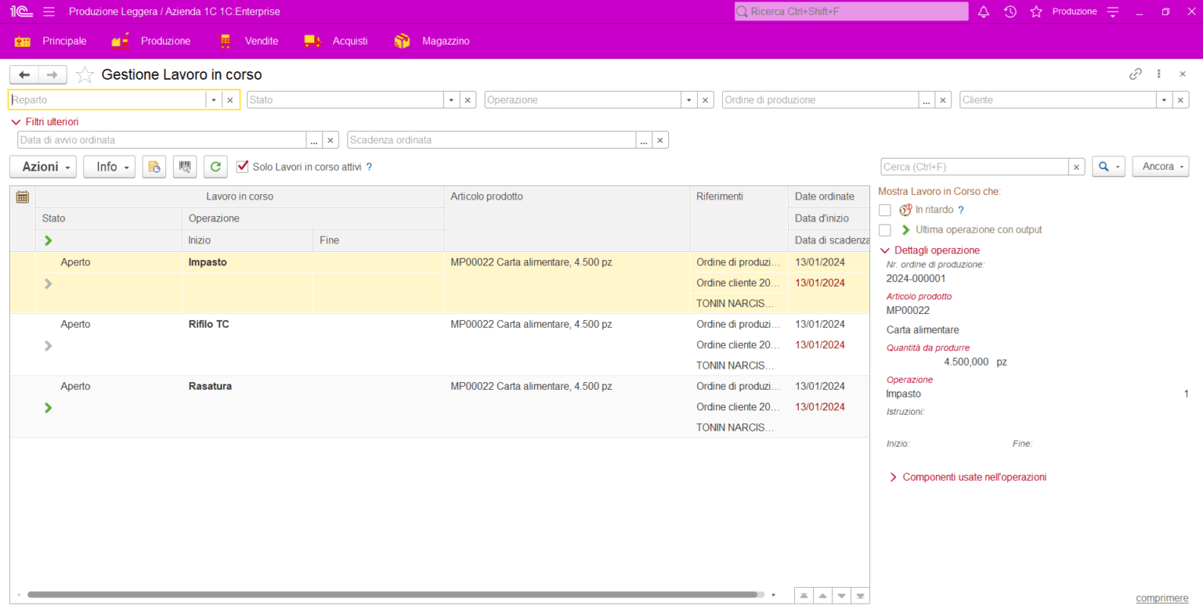Open date picker for Scadenza ordinata

click(x=644, y=140)
